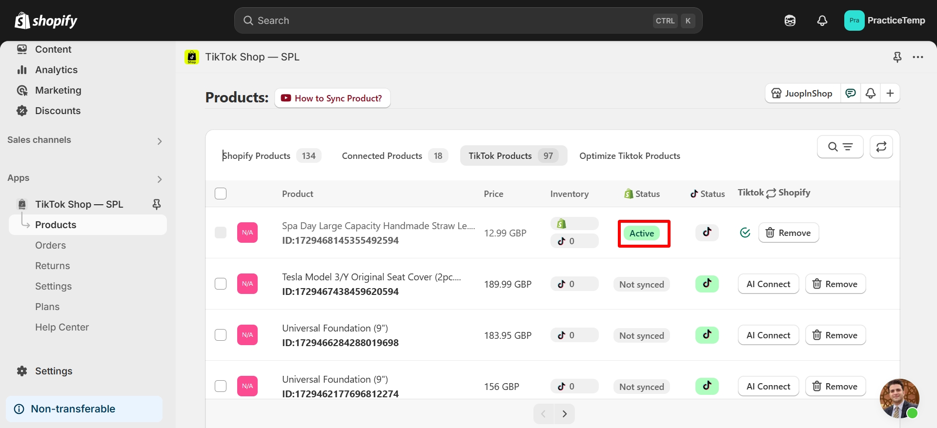Pin the TikTok Shop app page
This screenshot has width=937, height=428.
tap(897, 57)
